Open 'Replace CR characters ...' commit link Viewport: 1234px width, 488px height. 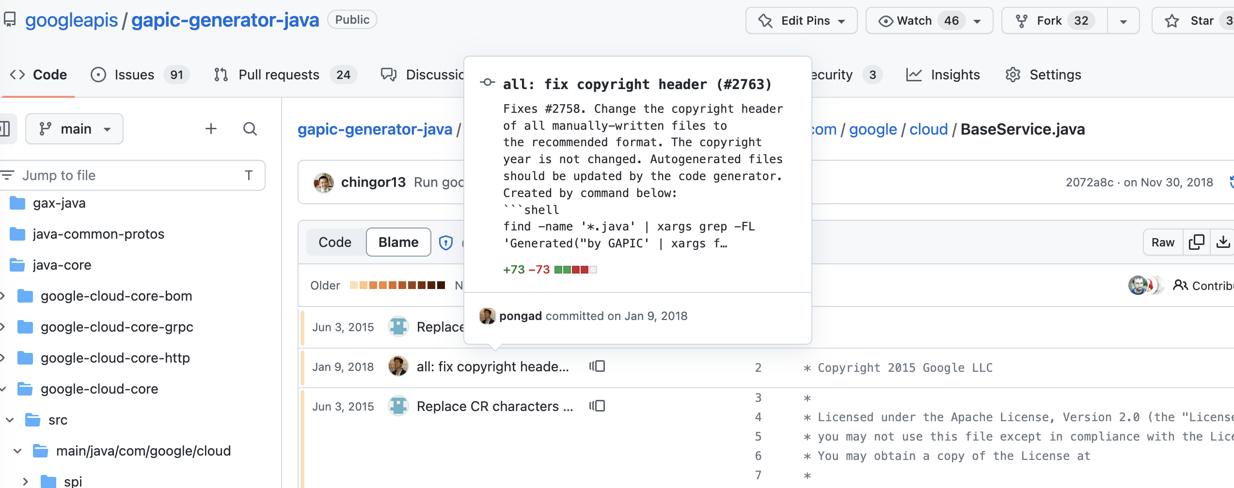pos(495,407)
